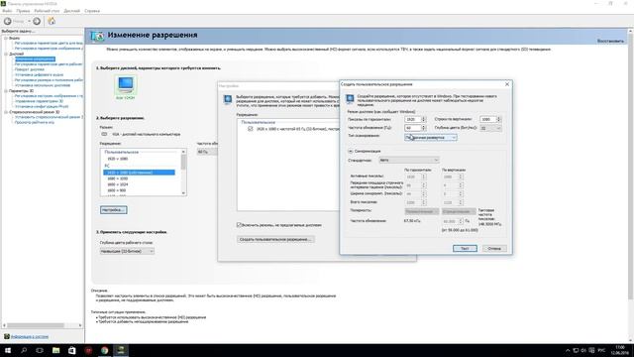The image size is (634, 357).
Task: Click the volume tray icon
Action: (583, 350)
